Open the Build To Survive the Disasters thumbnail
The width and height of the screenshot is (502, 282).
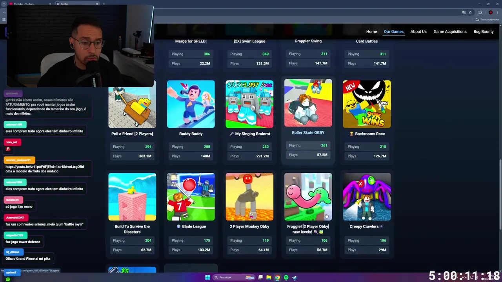point(132,197)
